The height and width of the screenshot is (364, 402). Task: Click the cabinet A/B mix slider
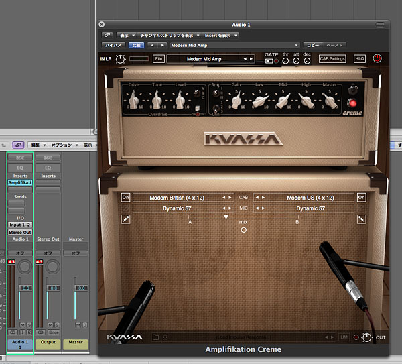click(x=226, y=217)
